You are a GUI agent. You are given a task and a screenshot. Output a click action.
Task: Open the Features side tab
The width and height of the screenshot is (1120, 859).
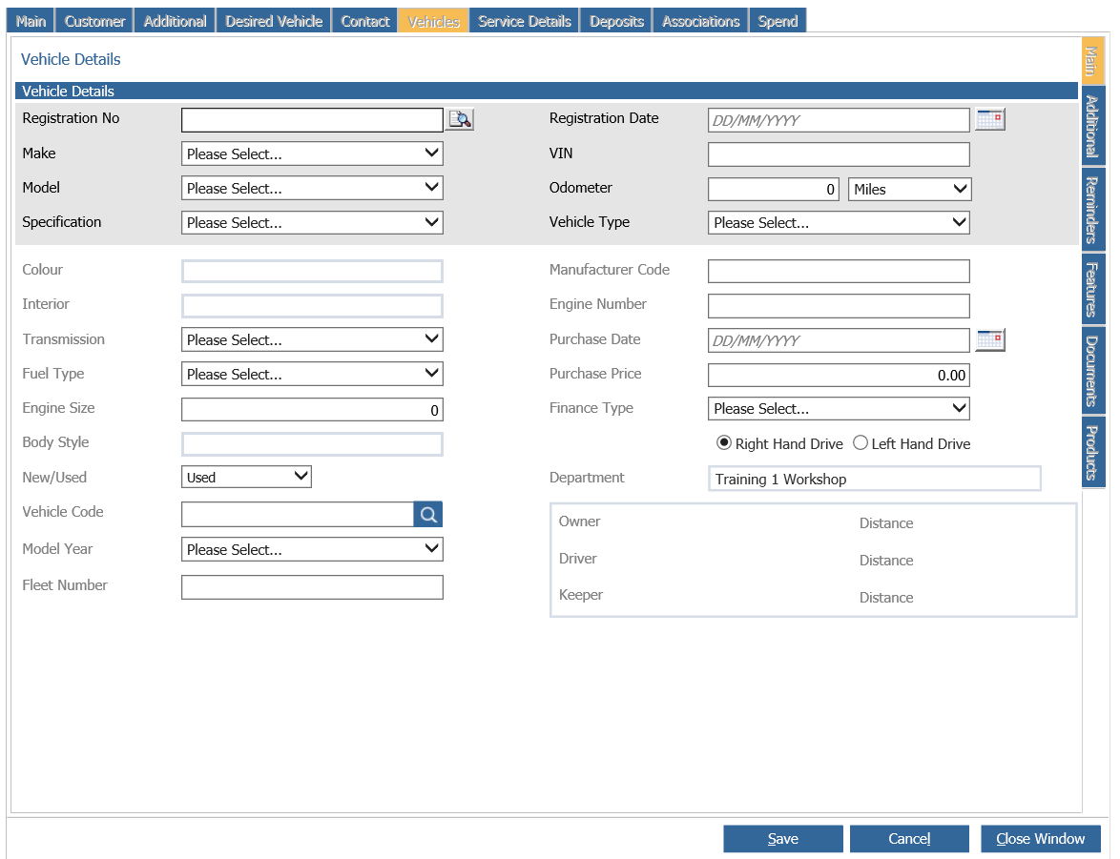(x=1093, y=289)
